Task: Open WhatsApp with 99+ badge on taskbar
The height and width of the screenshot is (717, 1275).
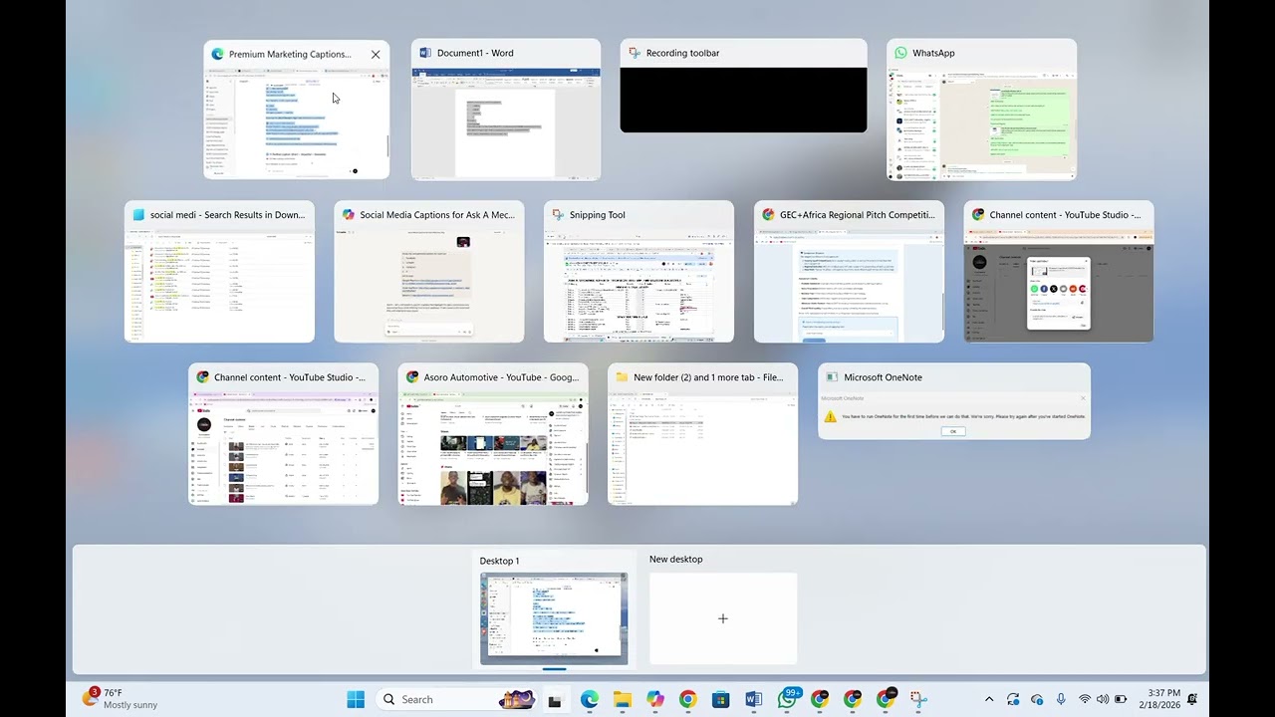Action: pos(787,699)
